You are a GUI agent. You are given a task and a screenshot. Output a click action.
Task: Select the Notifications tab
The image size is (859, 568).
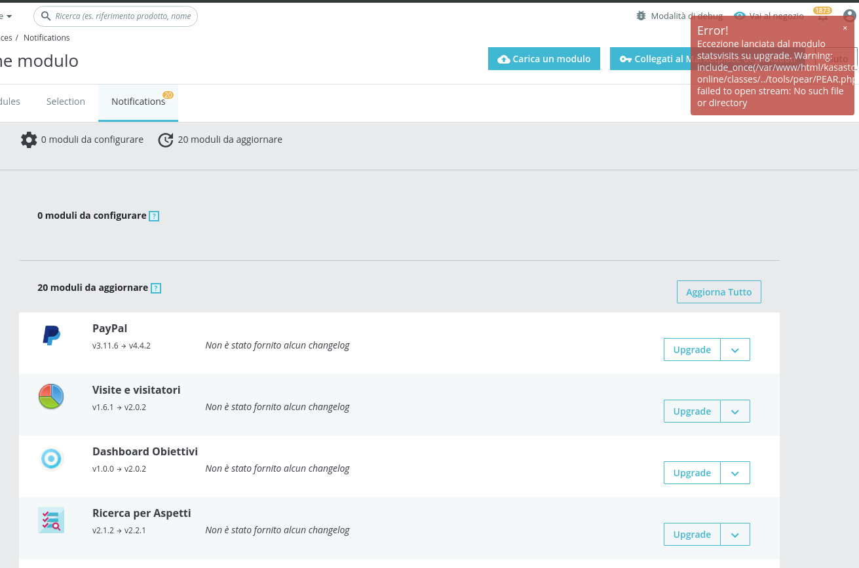[138, 102]
